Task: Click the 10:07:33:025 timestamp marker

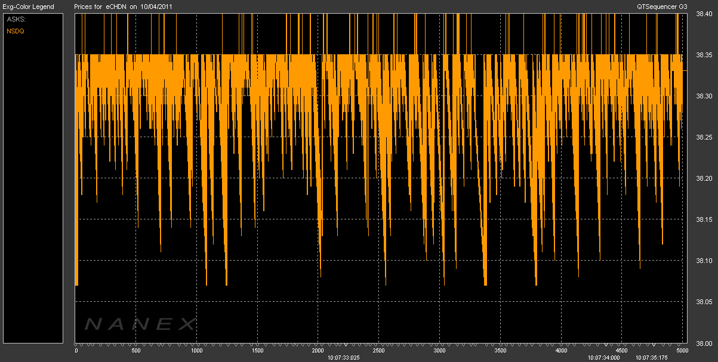Action: coord(344,358)
